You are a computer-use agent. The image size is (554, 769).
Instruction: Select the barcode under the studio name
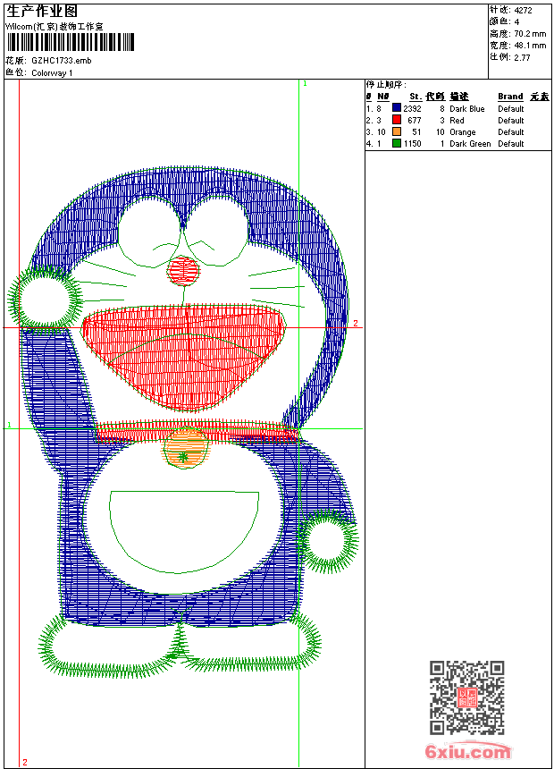70,42
